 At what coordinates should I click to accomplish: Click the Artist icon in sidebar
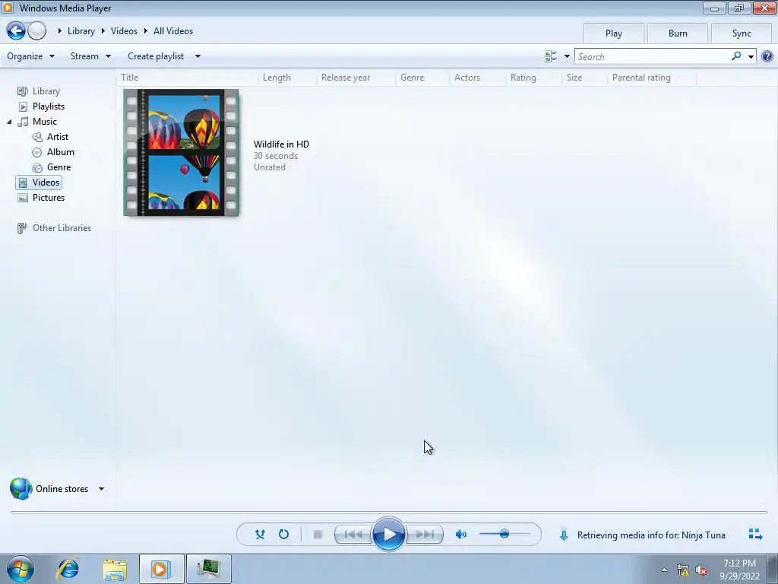(x=37, y=137)
